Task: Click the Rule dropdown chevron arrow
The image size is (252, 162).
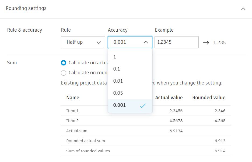Action: (99, 42)
